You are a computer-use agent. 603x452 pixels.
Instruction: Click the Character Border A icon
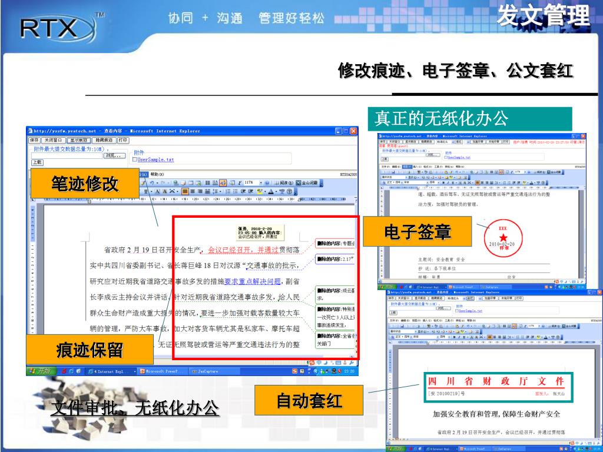click(x=157, y=191)
